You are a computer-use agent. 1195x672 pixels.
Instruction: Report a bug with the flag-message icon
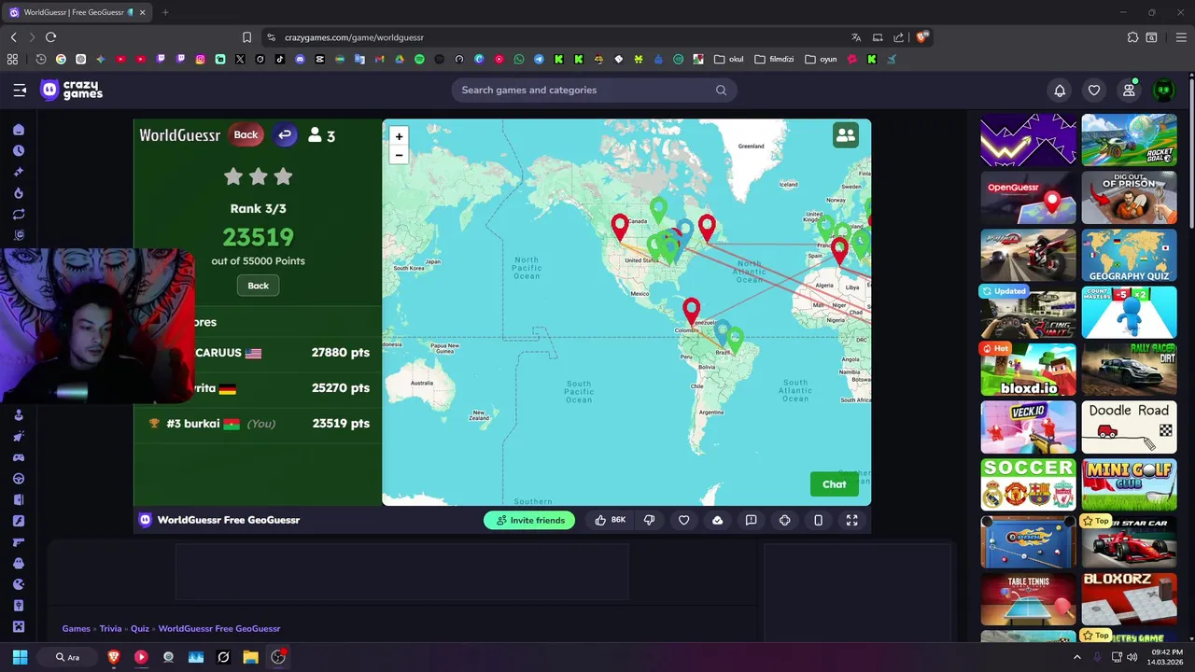coord(751,520)
